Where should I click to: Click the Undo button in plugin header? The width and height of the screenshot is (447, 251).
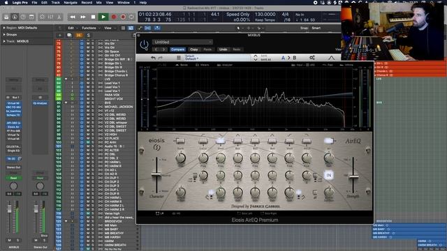[223, 50]
